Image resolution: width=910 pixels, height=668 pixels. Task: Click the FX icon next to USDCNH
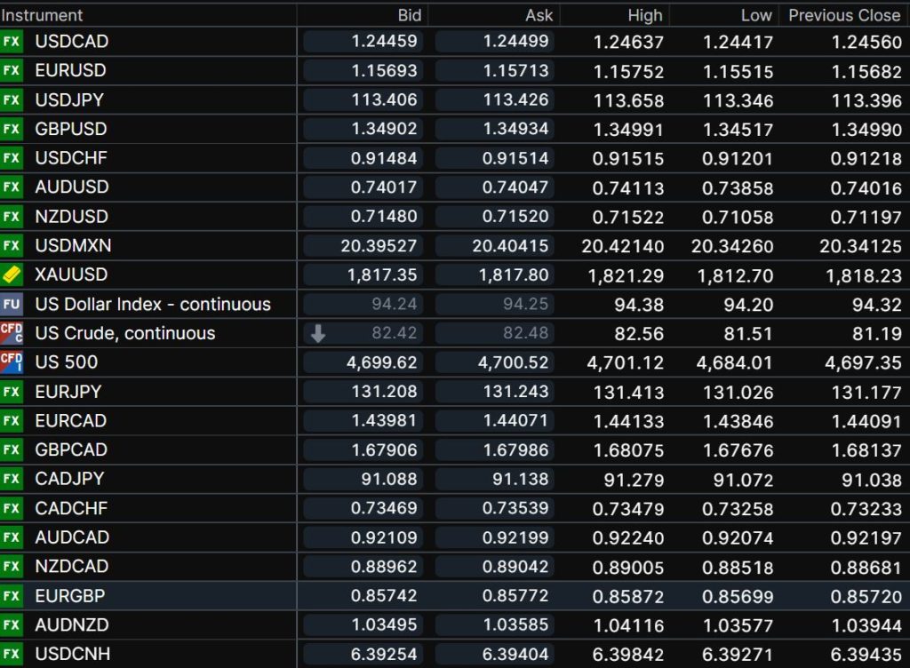coord(12,655)
